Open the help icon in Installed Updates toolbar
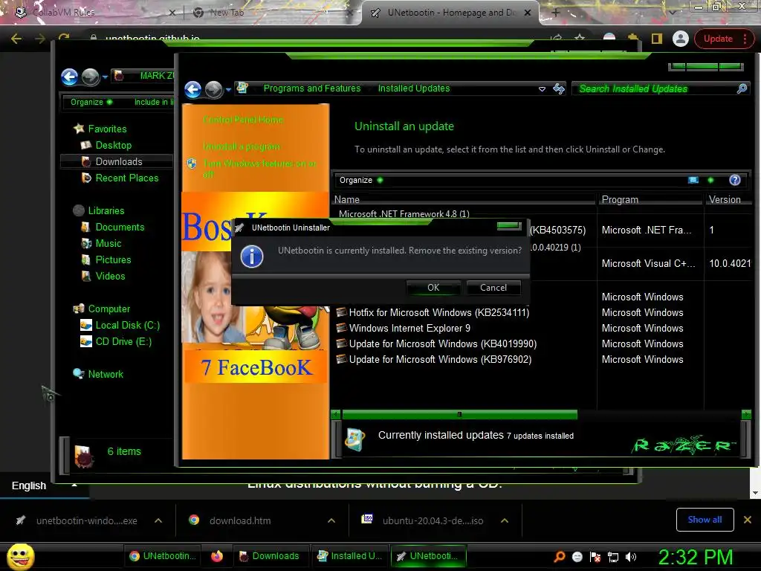The image size is (761, 571). click(735, 180)
